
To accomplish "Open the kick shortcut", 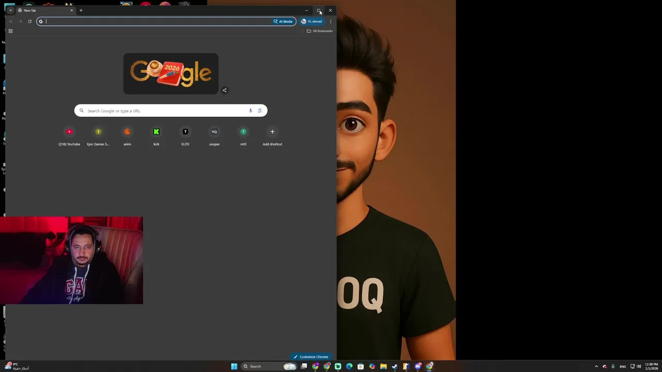I will (x=156, y=136).
